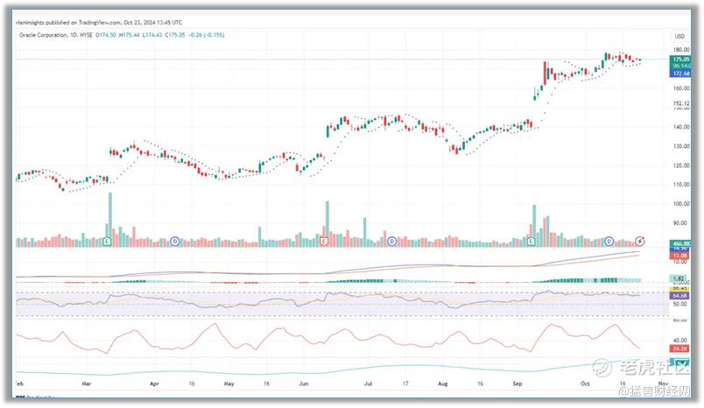Click the red lightning event icon

coord(640,242)
